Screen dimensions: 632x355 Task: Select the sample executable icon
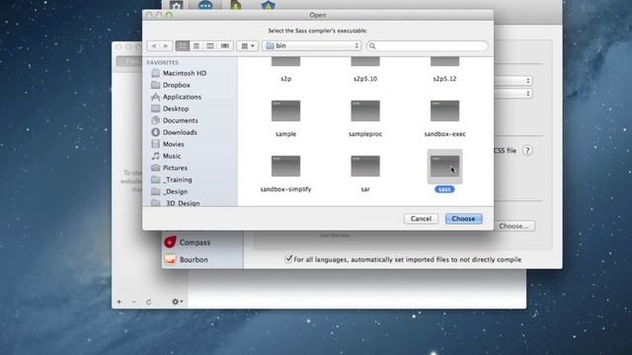tap(285, 111)
